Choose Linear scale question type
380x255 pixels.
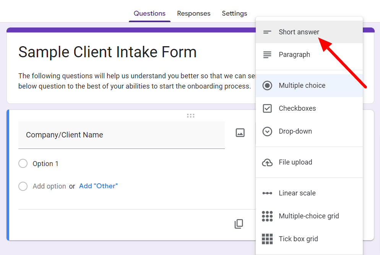point(309,193)
